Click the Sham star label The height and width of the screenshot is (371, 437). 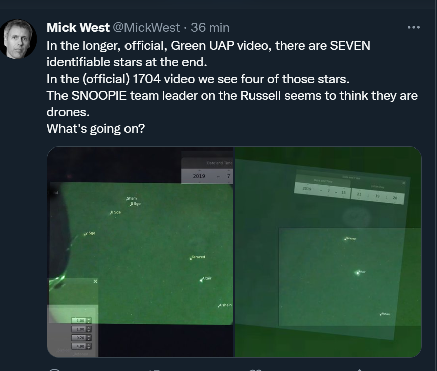pos(132,198)
